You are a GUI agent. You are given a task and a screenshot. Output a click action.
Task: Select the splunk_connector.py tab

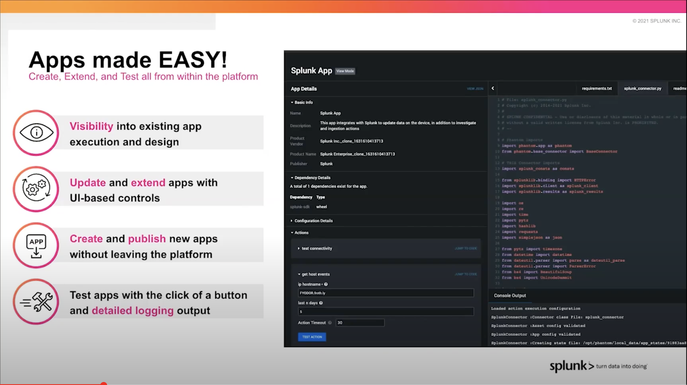point(642,88)
